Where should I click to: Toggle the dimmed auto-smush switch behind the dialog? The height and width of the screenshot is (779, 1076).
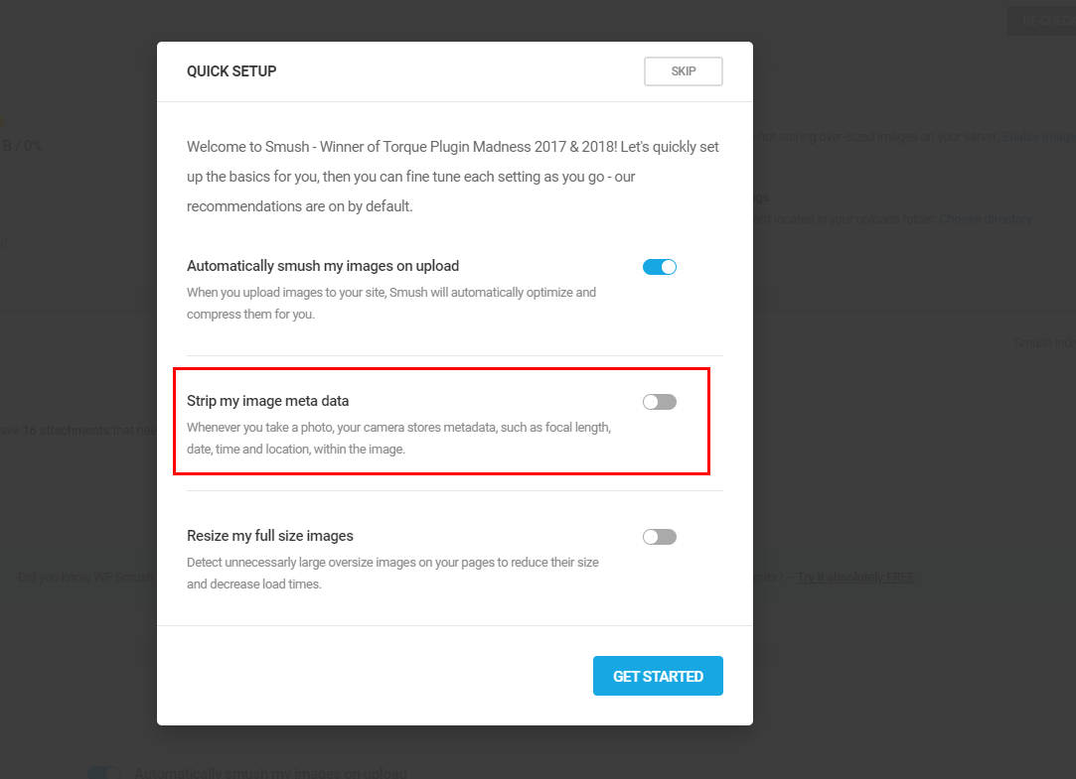(103, 772)
